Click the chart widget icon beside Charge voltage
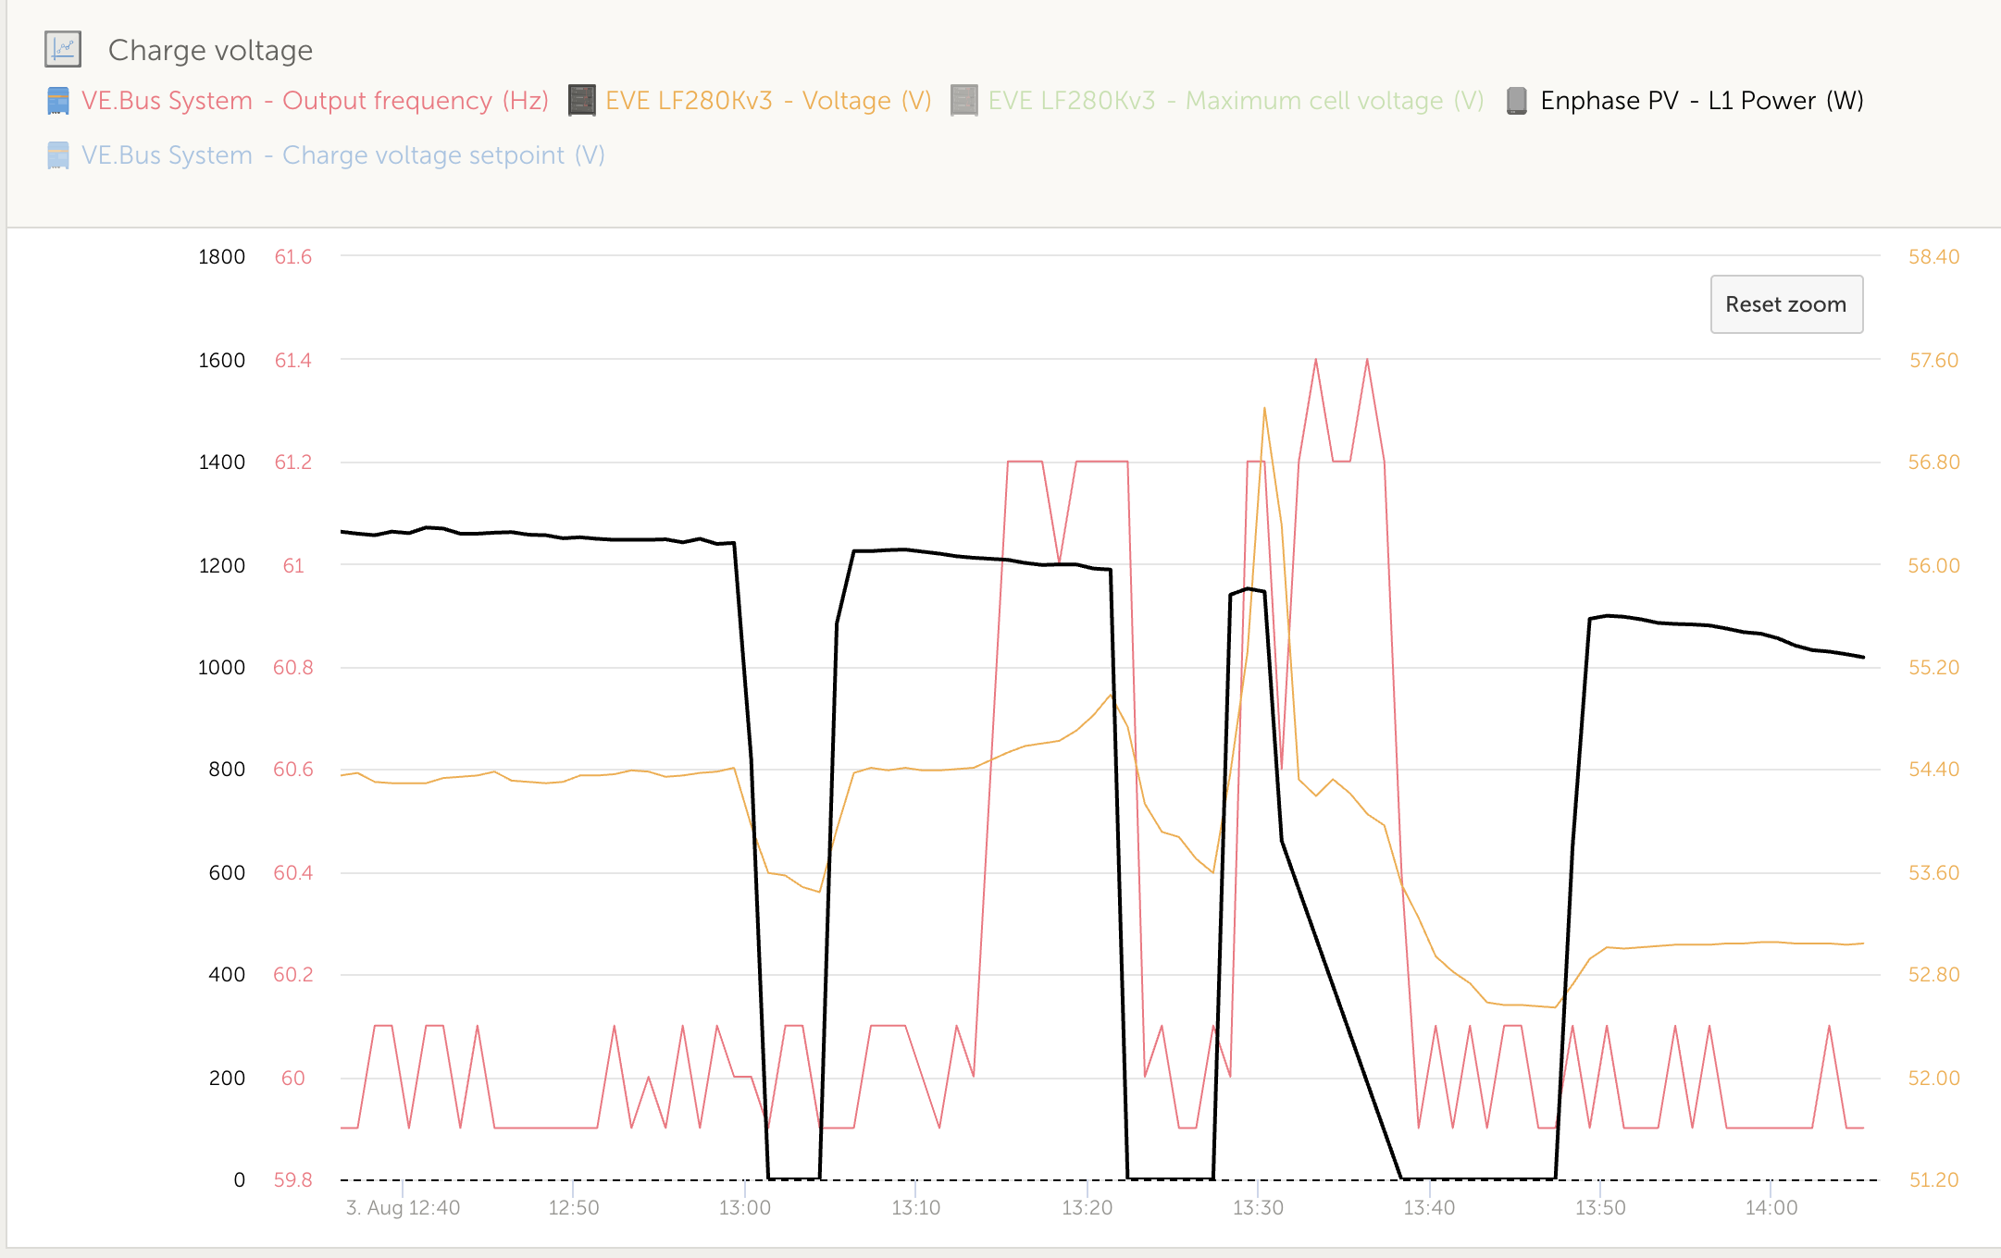 [x=63, y=49]
